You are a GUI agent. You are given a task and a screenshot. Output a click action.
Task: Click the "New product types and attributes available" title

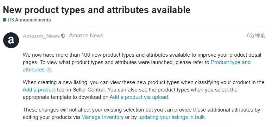tap(97, 10)
